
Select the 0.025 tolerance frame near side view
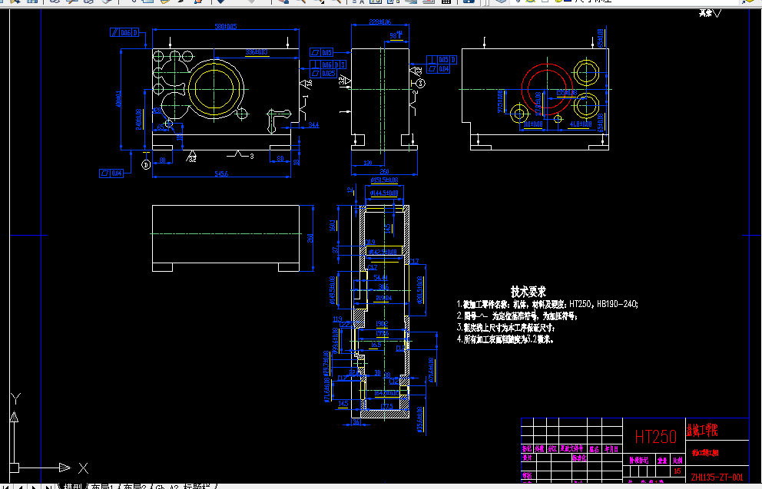pos(323,74)
